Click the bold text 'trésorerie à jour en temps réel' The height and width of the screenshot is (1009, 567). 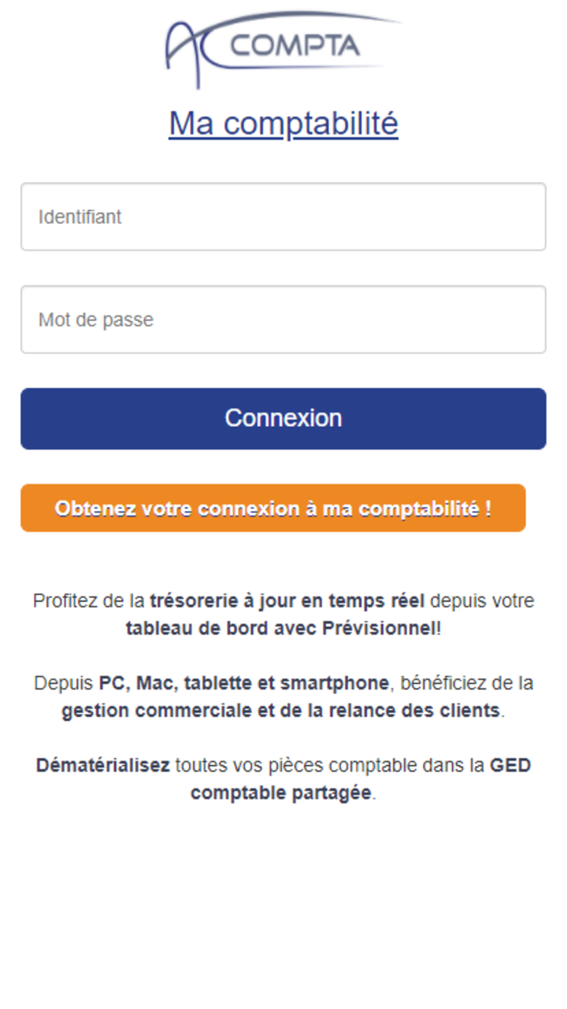(287, 600)
